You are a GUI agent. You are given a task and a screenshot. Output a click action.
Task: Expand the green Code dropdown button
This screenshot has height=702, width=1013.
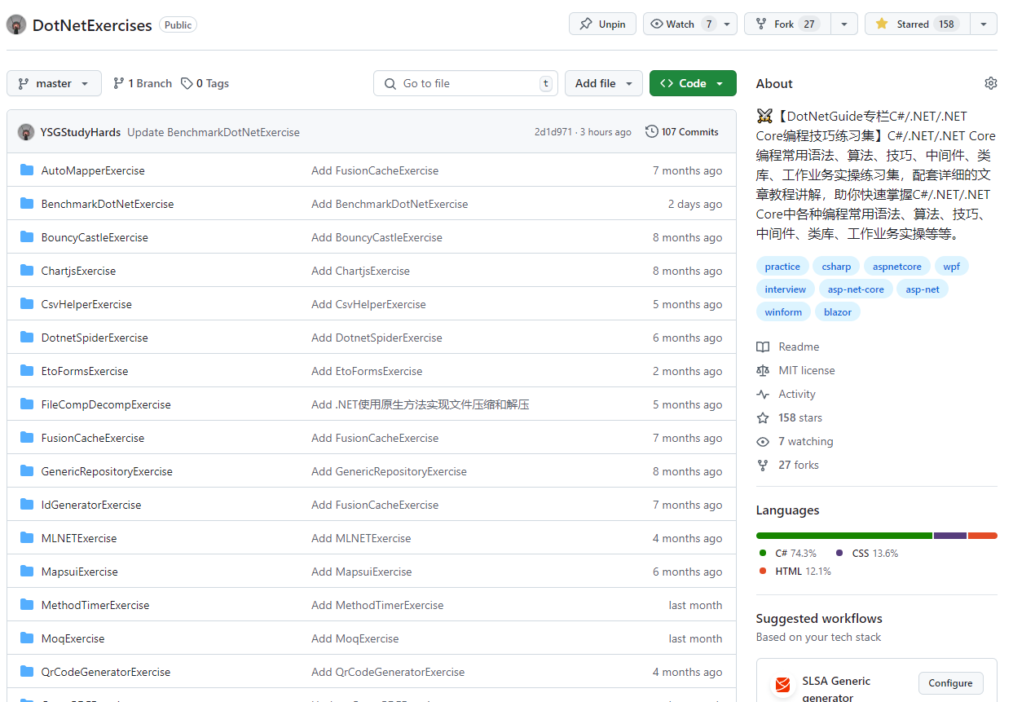coord(692,83)
